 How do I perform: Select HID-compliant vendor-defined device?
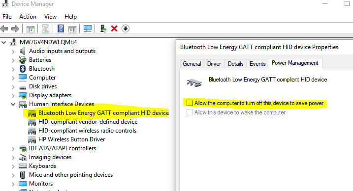pyautogui.click(x=88, y=122)
